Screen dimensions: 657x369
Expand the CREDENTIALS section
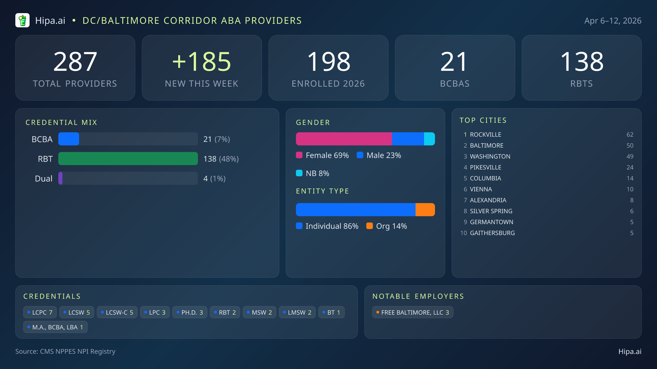point(52,296)
